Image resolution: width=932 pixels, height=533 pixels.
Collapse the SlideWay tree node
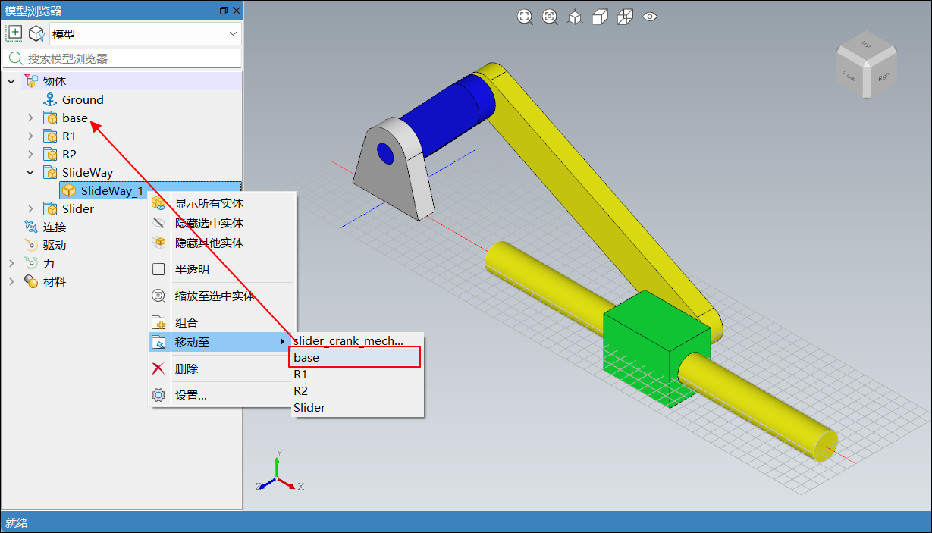point(30,173)
